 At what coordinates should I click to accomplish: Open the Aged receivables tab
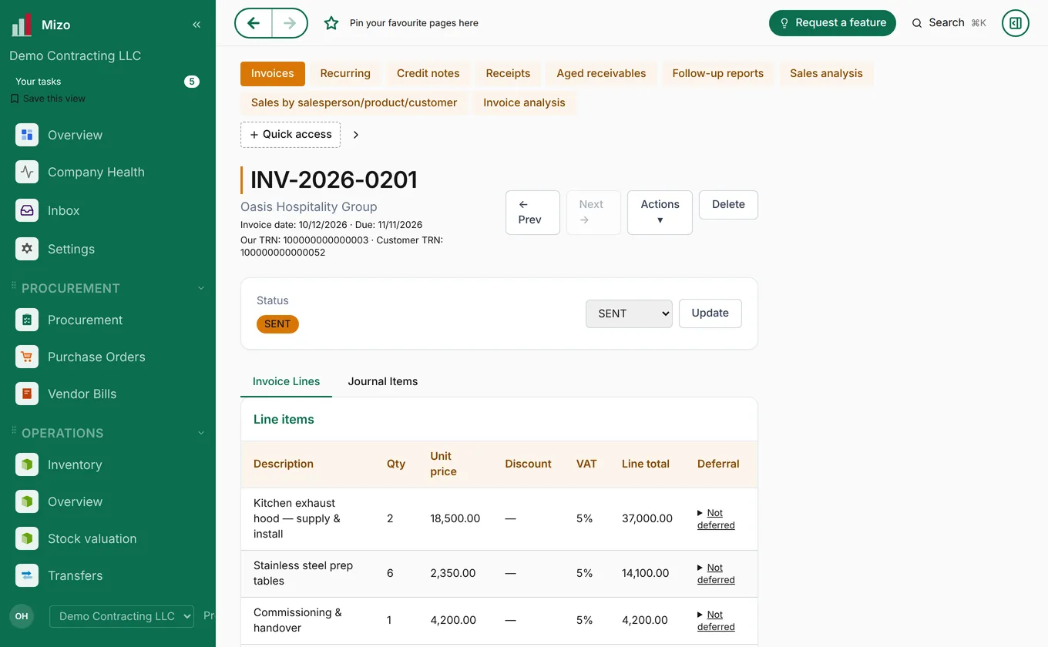[x=601, y=73]
